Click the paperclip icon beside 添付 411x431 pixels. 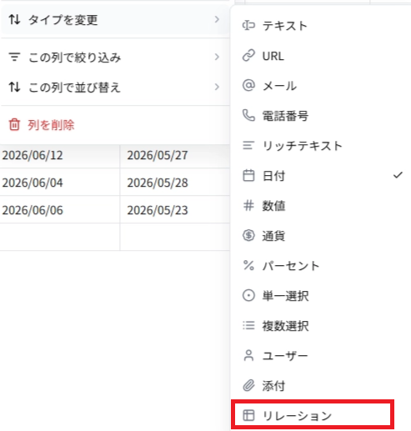tap(248, 386)
